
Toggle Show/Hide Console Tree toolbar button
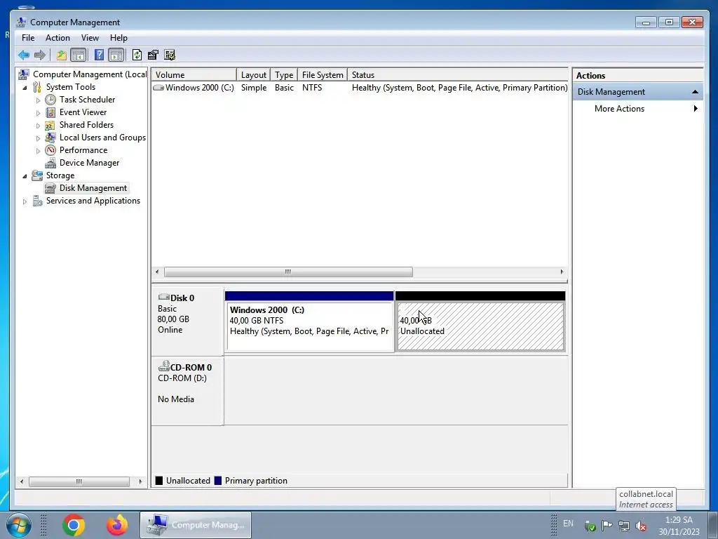point(79,55)
